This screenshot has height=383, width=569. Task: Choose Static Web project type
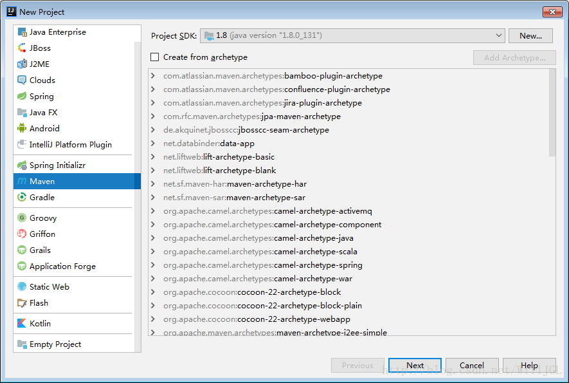click(49, 287)
